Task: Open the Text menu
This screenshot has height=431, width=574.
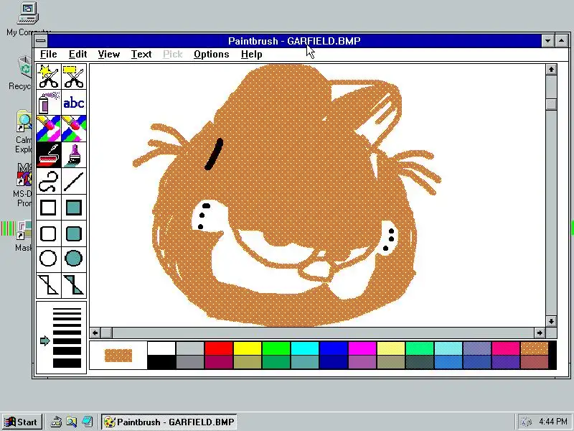Action: coord(141,55)
